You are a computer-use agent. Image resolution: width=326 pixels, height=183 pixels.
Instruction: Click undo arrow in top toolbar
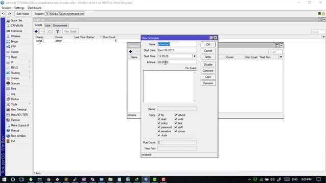click(3, 14)
